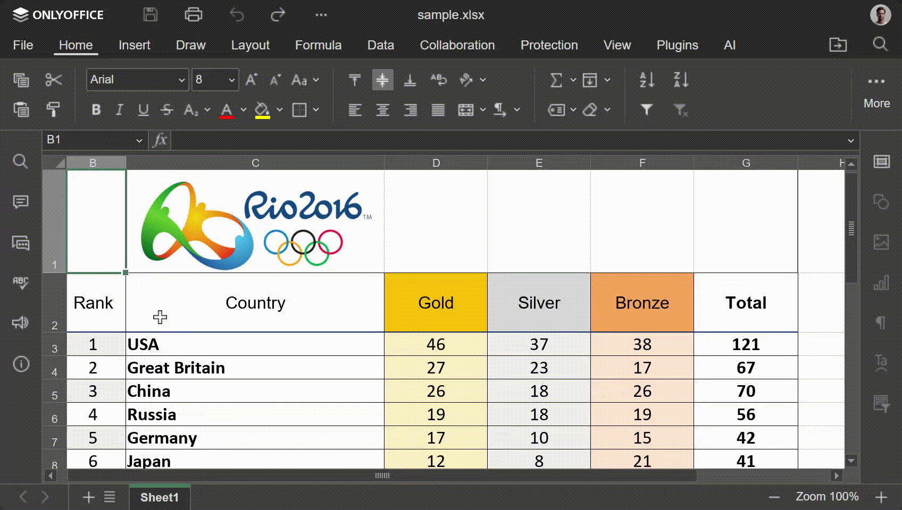Expand the Borders dropdown

(316, 110)
